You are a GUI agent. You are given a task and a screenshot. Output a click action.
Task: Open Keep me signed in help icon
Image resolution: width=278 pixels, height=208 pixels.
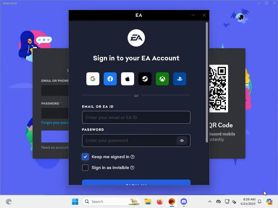[x=132, y=157]
